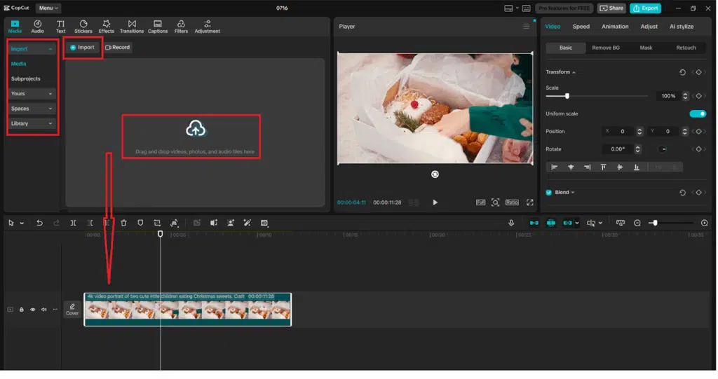718x379 pixels.
Task: Zoom out the timeline with minus magnifier
Action: [x=637, y=223]
